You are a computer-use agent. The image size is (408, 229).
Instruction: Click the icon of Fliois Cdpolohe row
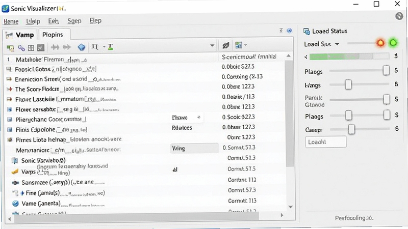(10, 130)
